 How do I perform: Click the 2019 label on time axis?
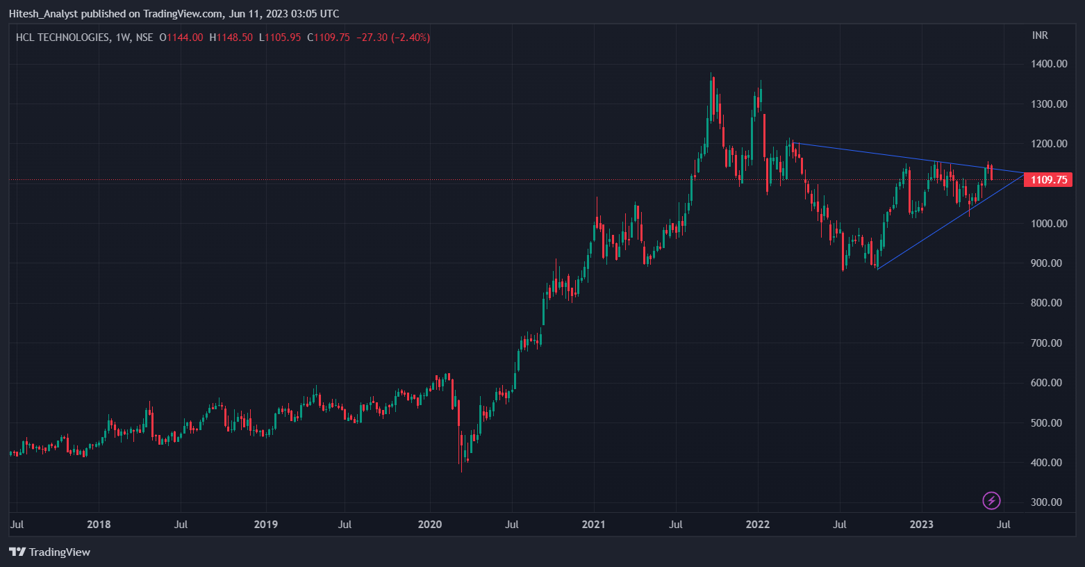(x=266, y=525)
